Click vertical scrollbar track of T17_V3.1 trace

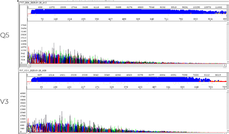point(228,111)
